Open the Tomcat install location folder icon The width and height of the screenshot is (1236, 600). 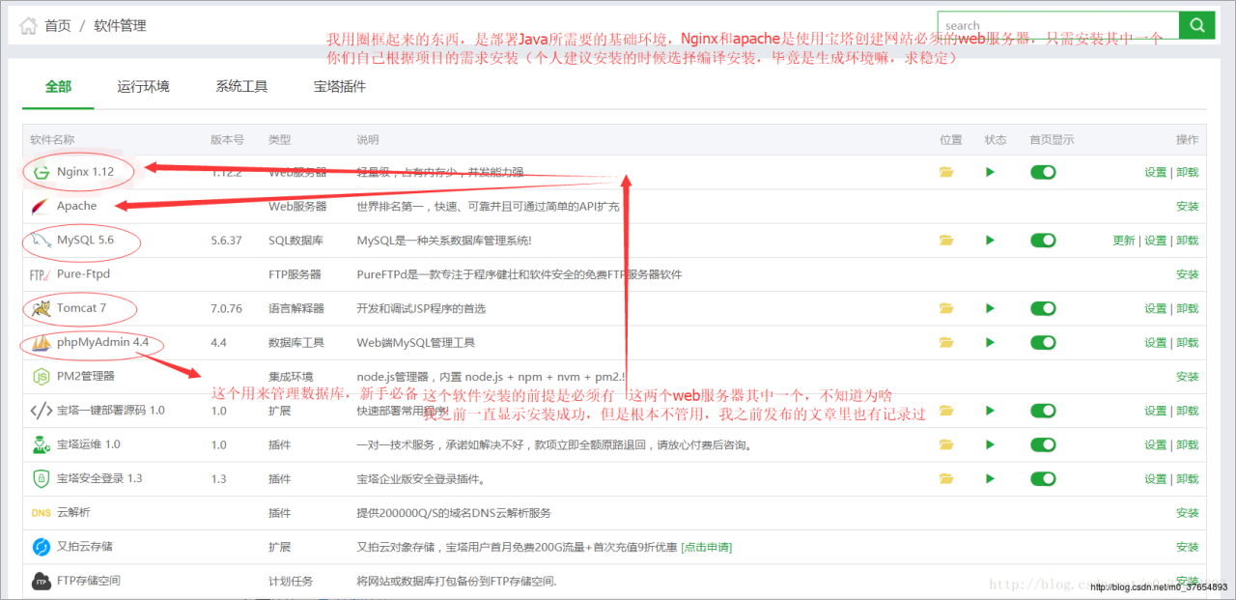click(x=946, y=308)
